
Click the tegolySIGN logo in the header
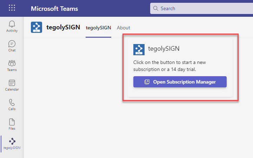pos(36,27)
